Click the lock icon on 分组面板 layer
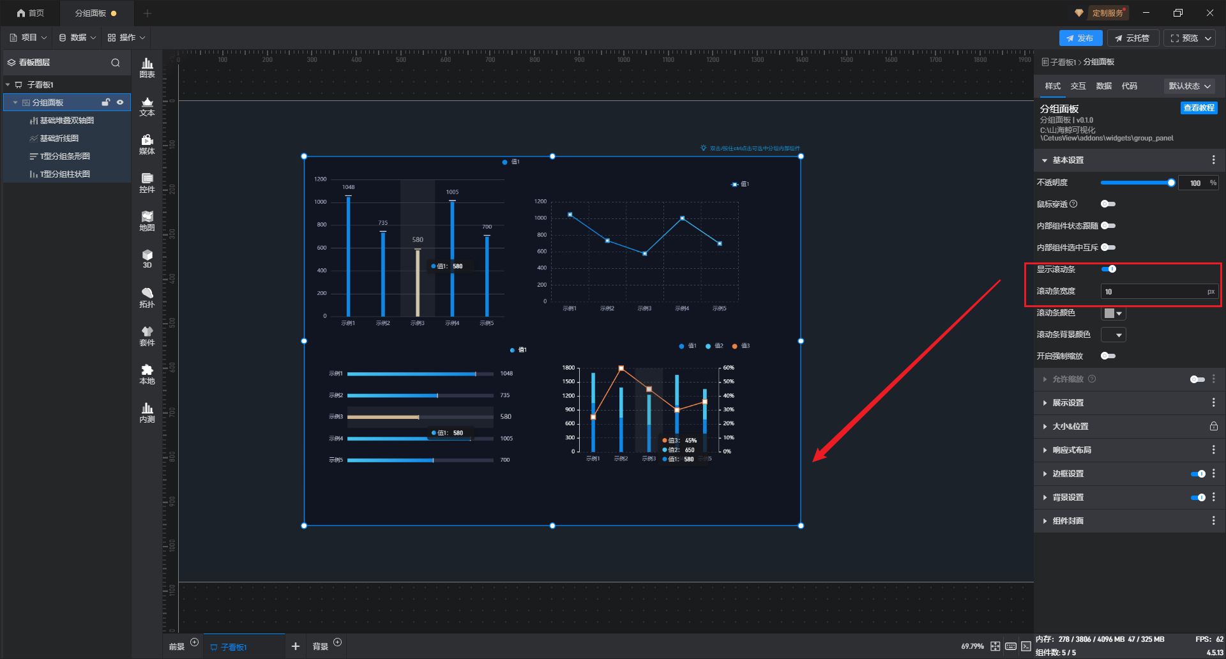 click(x=106, y=102)
